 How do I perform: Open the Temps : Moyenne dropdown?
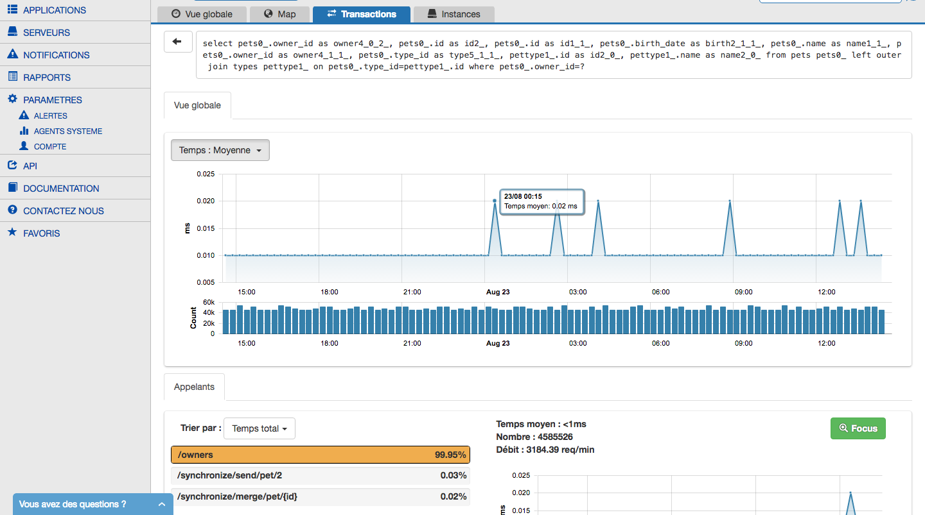pyautogui.click(x=220, y=150)
